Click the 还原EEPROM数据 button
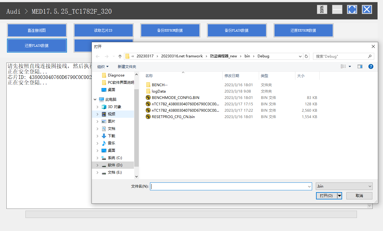 pyautogui.click(x=303, y=30)
